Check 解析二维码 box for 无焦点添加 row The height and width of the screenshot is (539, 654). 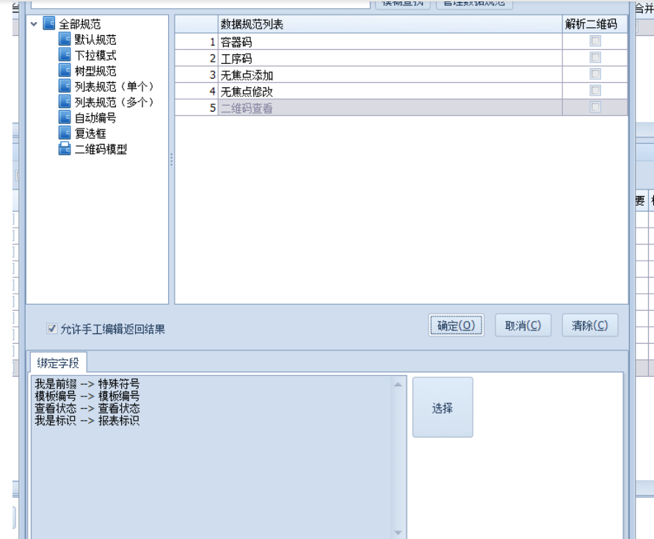click(x=595, y=74)
